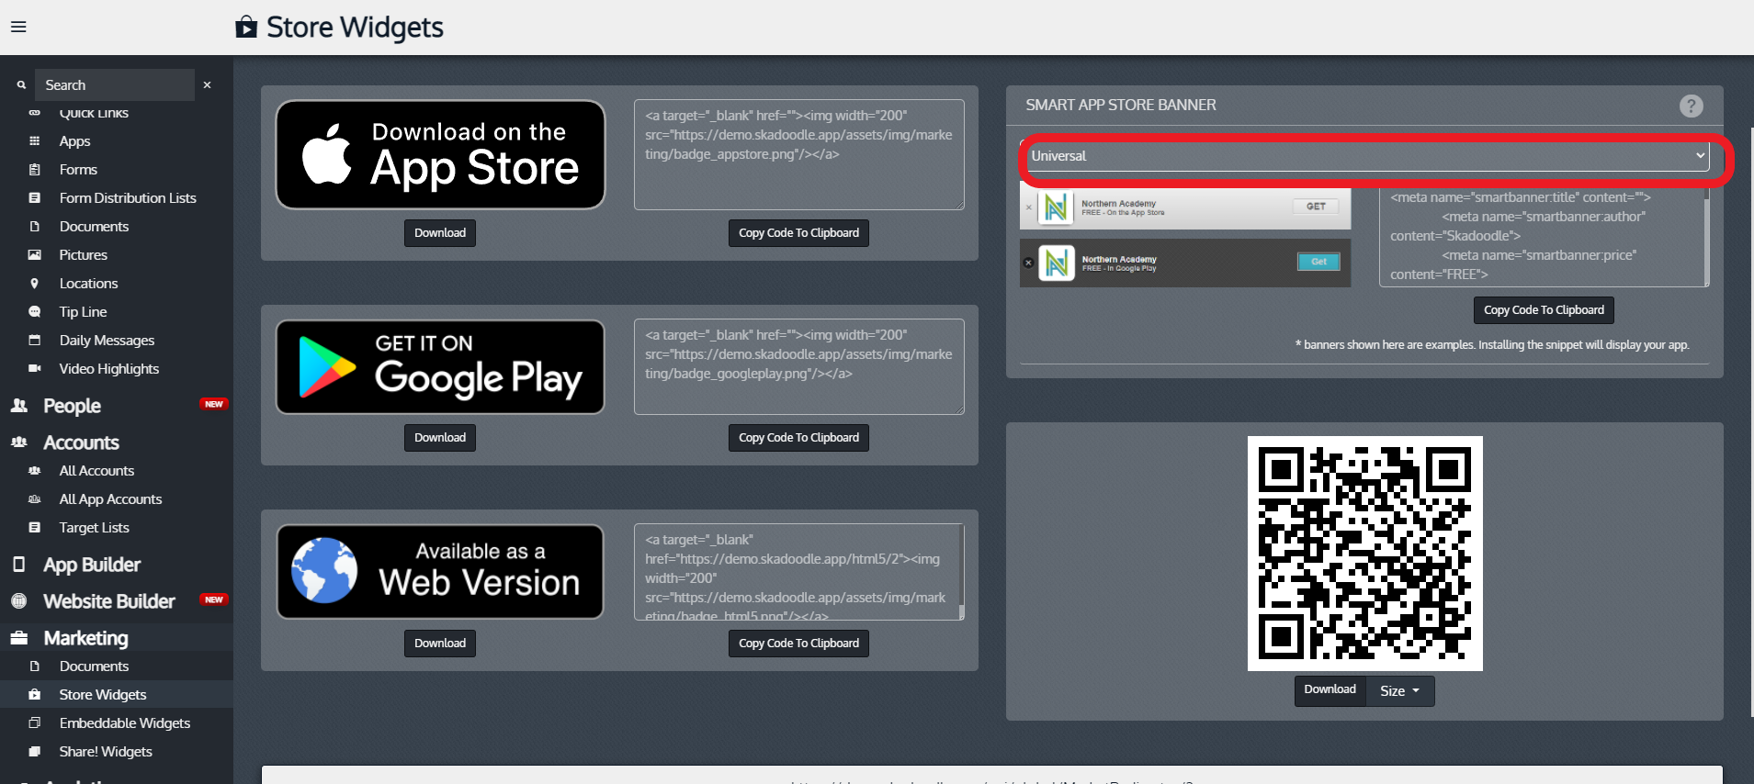Open the Universal banner type dropdown
The width and height of the screenshot is (1754, 784).
(x=1368, y=156)
